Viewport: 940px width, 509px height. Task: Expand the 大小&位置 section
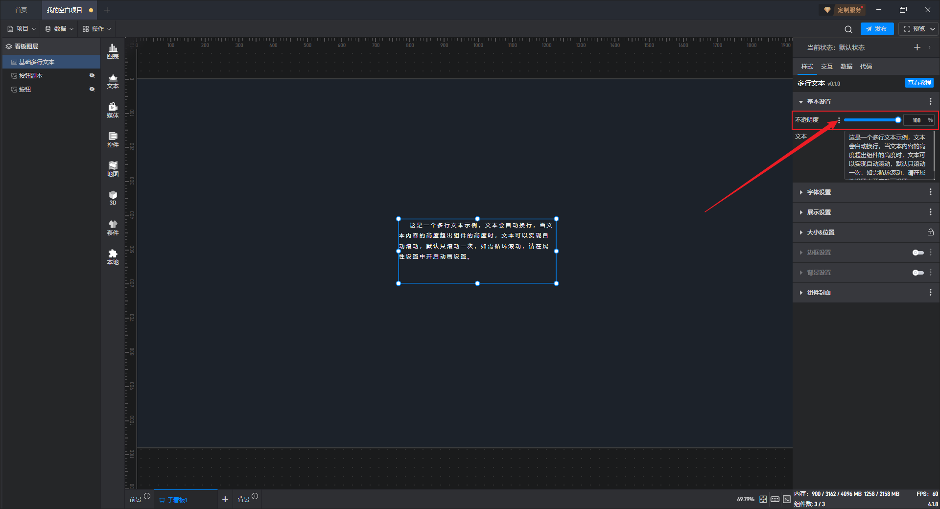coord(801,232)
